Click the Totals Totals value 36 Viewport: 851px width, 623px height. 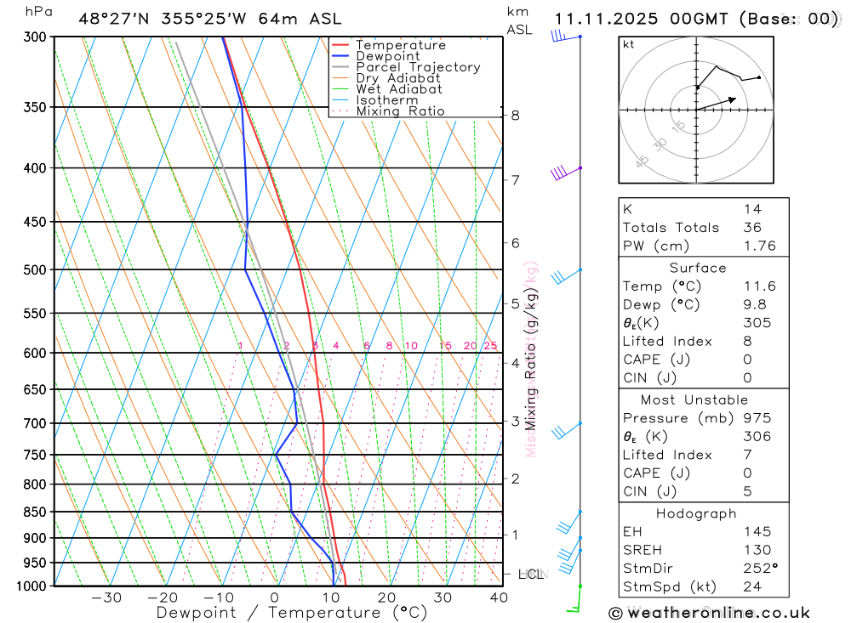point(753,228)
